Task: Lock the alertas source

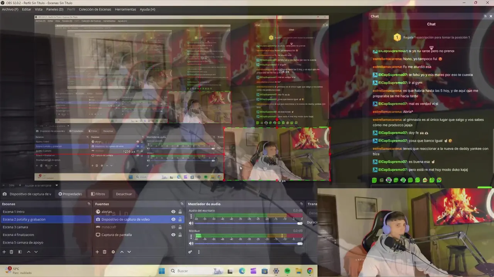Action: coord(180,212)
